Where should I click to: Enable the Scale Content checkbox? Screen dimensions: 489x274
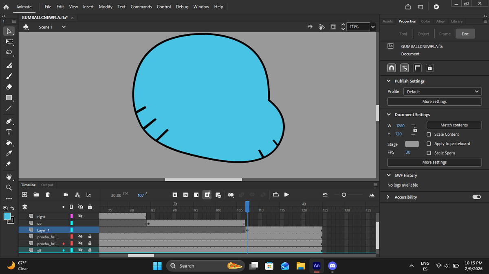pyautogui.click(x=429, y=134)
